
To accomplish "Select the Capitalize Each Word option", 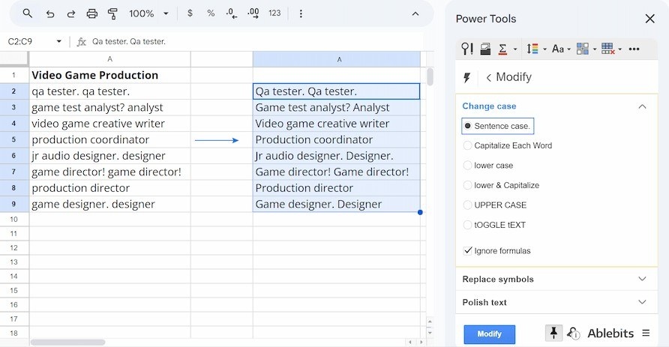I will coord(508,146).
